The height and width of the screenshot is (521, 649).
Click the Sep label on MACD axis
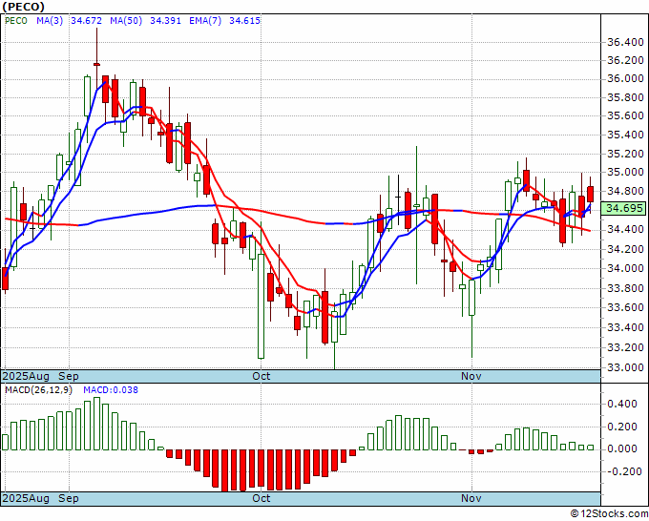click(x=69, y=498)
